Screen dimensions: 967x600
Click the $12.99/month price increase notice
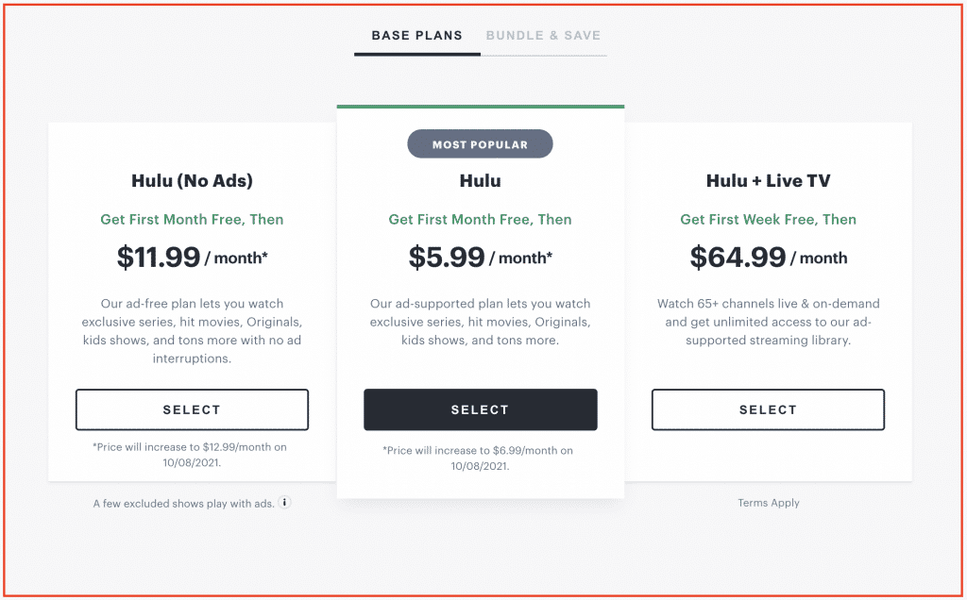tap(191, 455)
